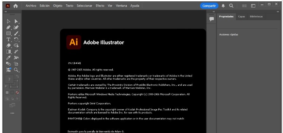Open the workspace switcher dropdown

253,6
